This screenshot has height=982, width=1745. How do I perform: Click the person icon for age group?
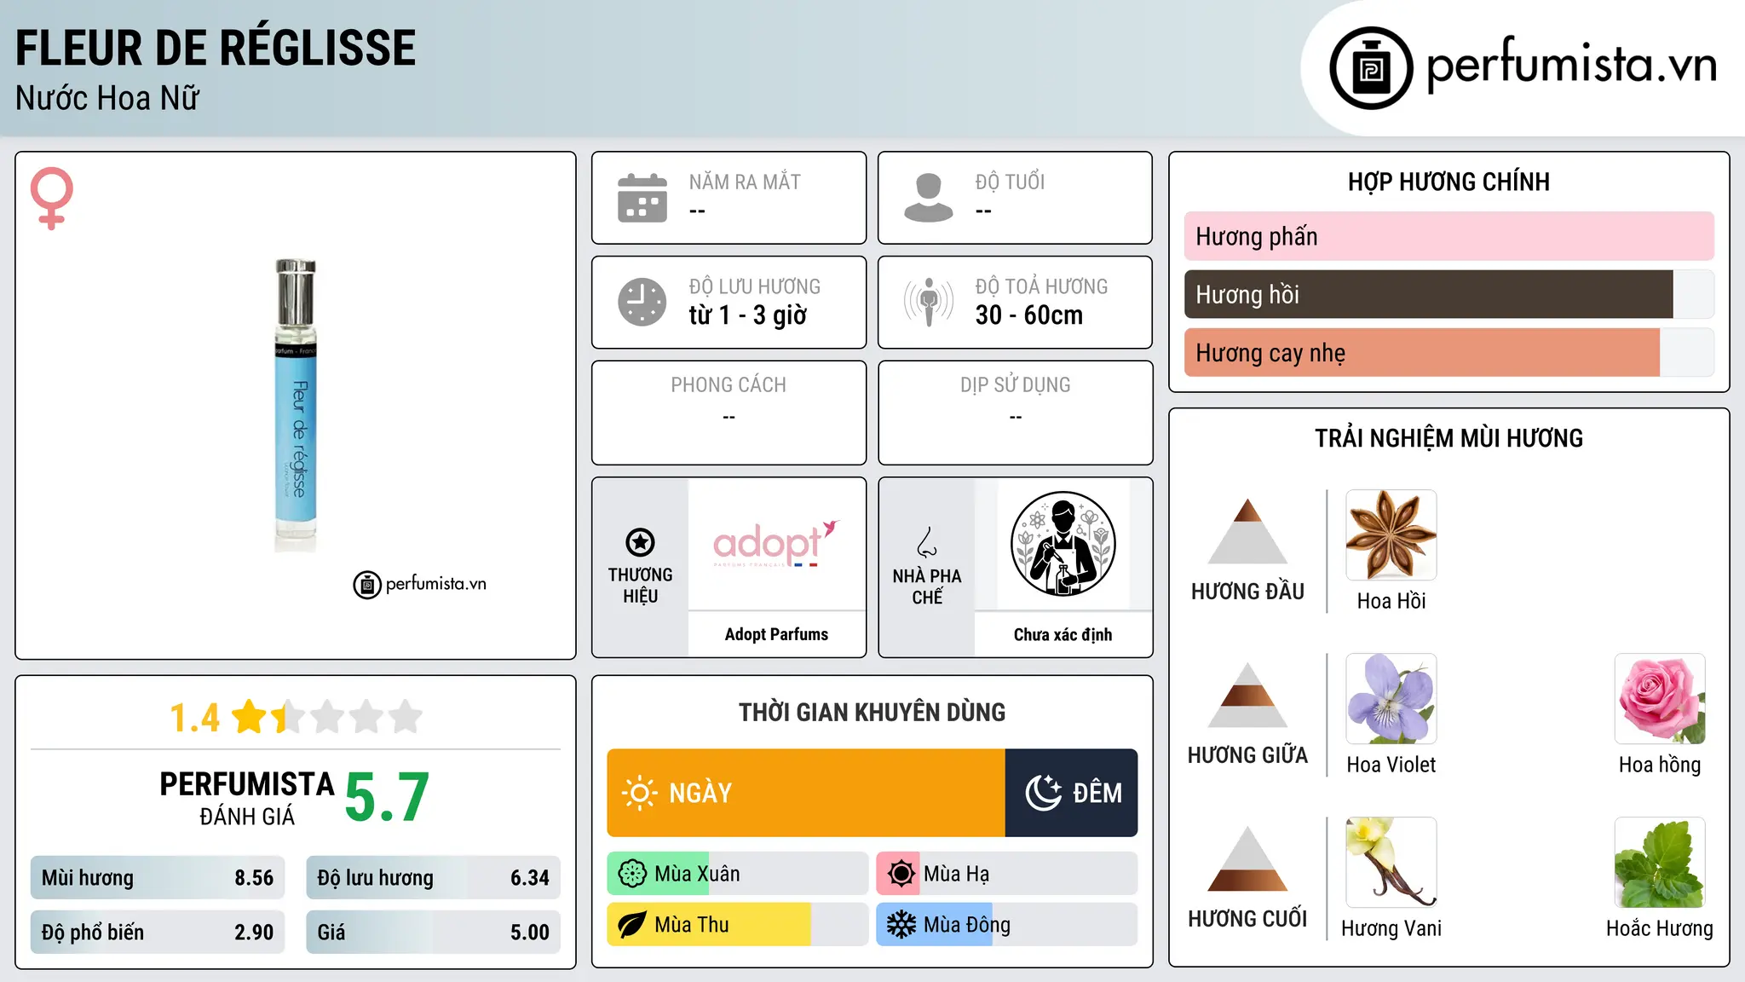pos(929,198)
